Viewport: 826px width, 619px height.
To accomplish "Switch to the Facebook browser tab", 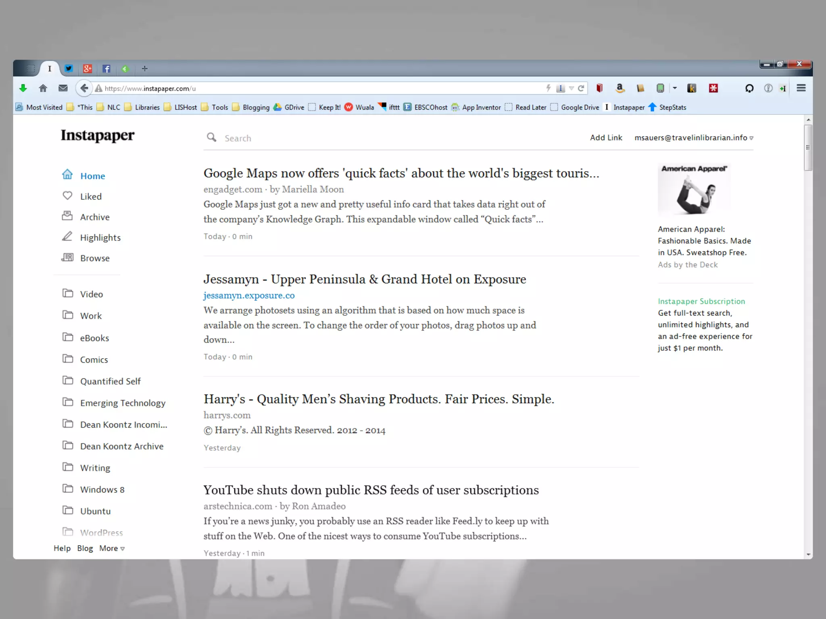I will tap(106, 69).
